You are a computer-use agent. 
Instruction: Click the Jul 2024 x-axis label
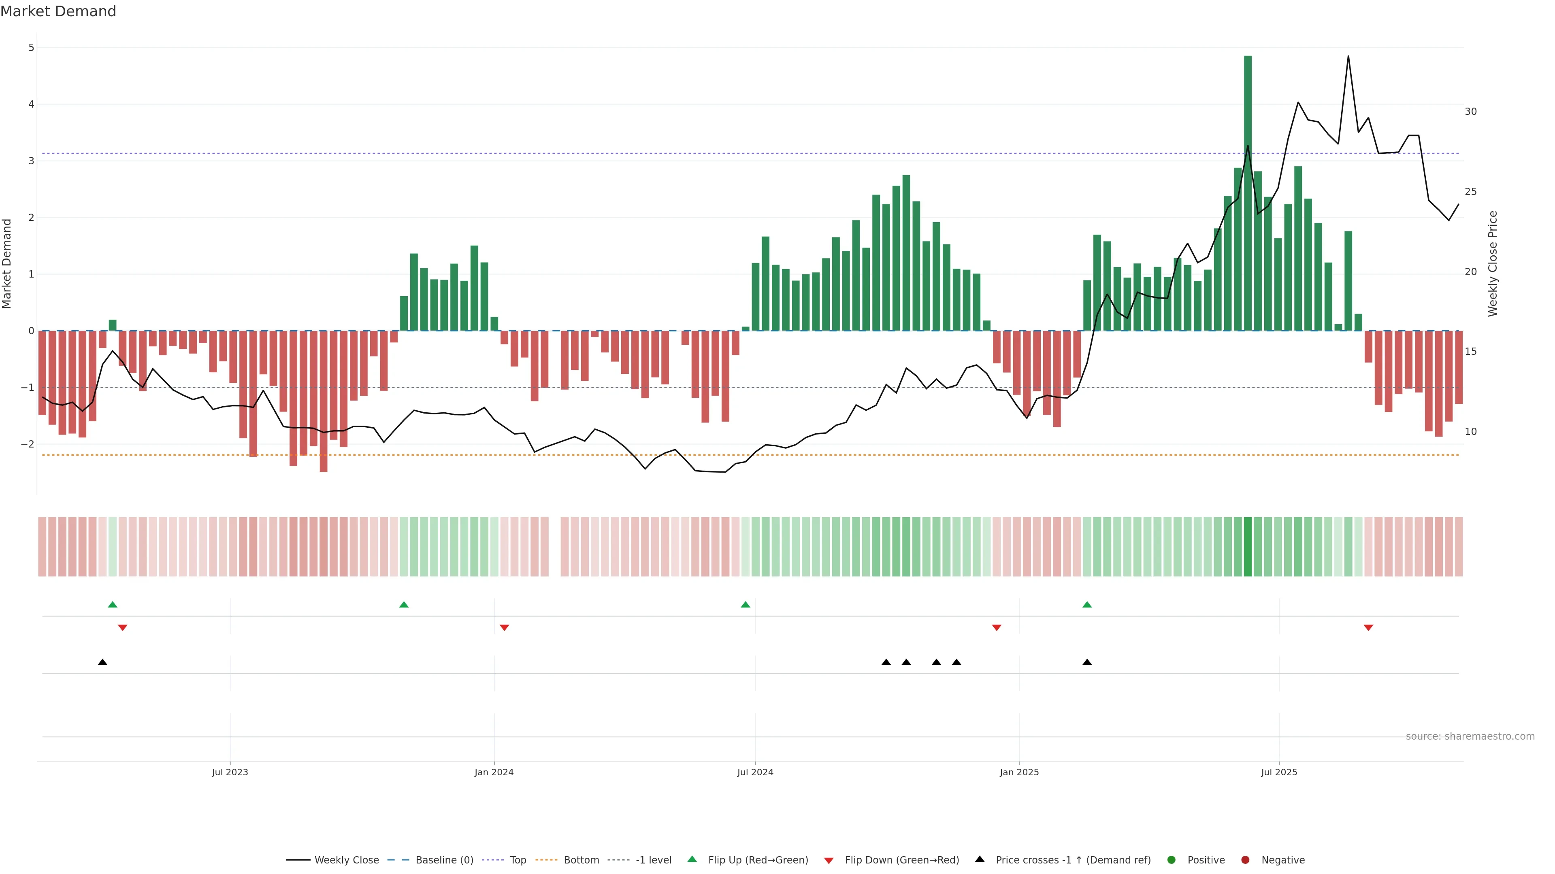click(x=755, y=772)
